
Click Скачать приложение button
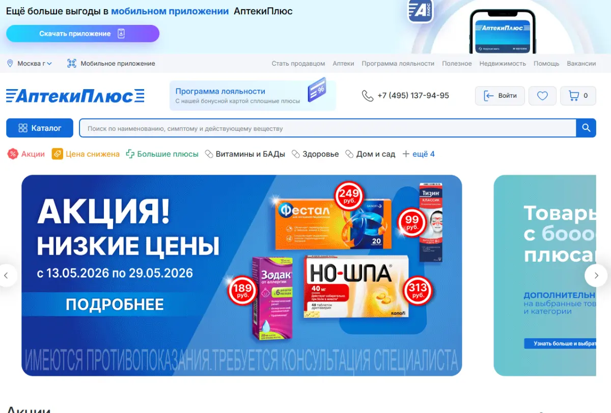click(82, 34)
